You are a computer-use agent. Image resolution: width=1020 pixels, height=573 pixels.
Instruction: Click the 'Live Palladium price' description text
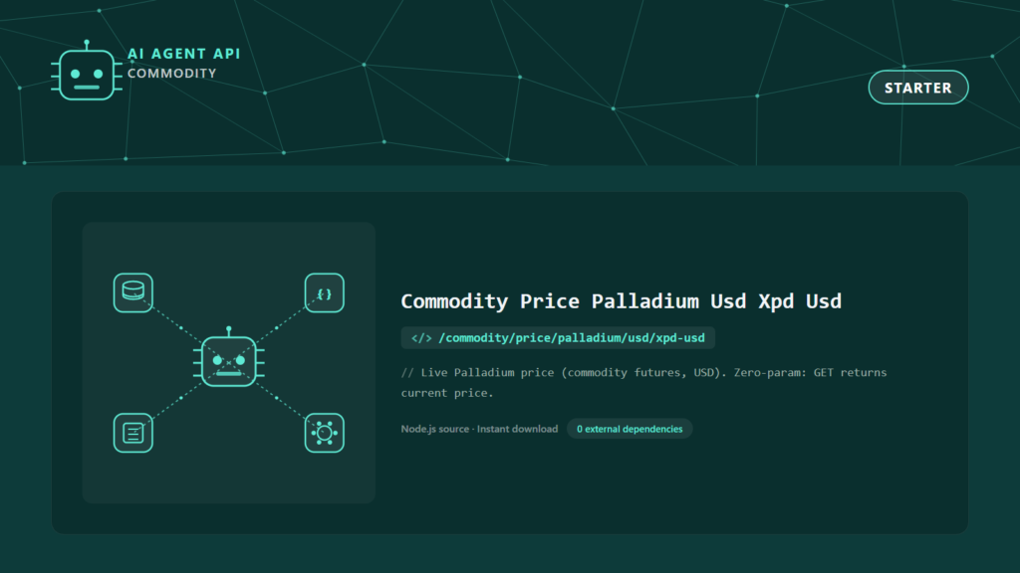point(644,383)
